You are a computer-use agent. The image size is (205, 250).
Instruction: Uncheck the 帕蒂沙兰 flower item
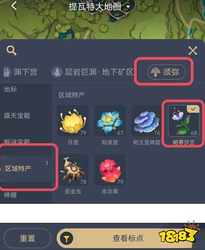184,125
